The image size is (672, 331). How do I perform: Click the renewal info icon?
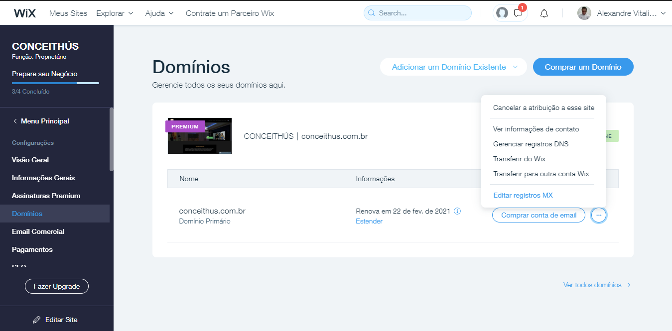457,211
